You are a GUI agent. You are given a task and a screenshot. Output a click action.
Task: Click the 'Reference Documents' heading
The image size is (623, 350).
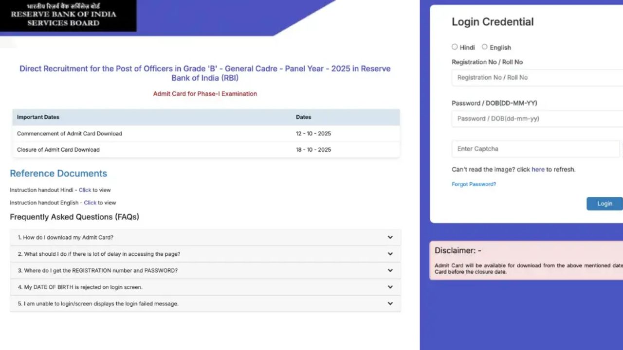point(58,174)
